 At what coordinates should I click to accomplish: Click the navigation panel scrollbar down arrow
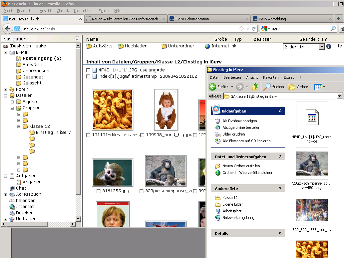78,219
